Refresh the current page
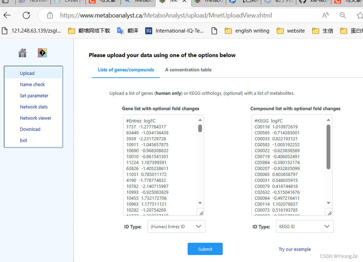The width and height of the screenshot is (363, 262). tap(26, 15)
